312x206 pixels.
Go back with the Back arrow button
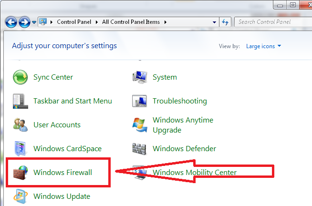click(11, 22)
